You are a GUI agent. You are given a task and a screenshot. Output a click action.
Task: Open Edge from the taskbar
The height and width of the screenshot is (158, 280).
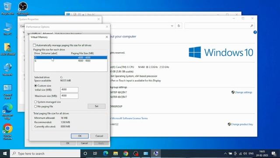point(105,154)
